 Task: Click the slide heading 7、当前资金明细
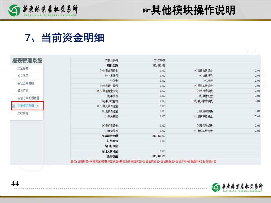coord(65,38)
